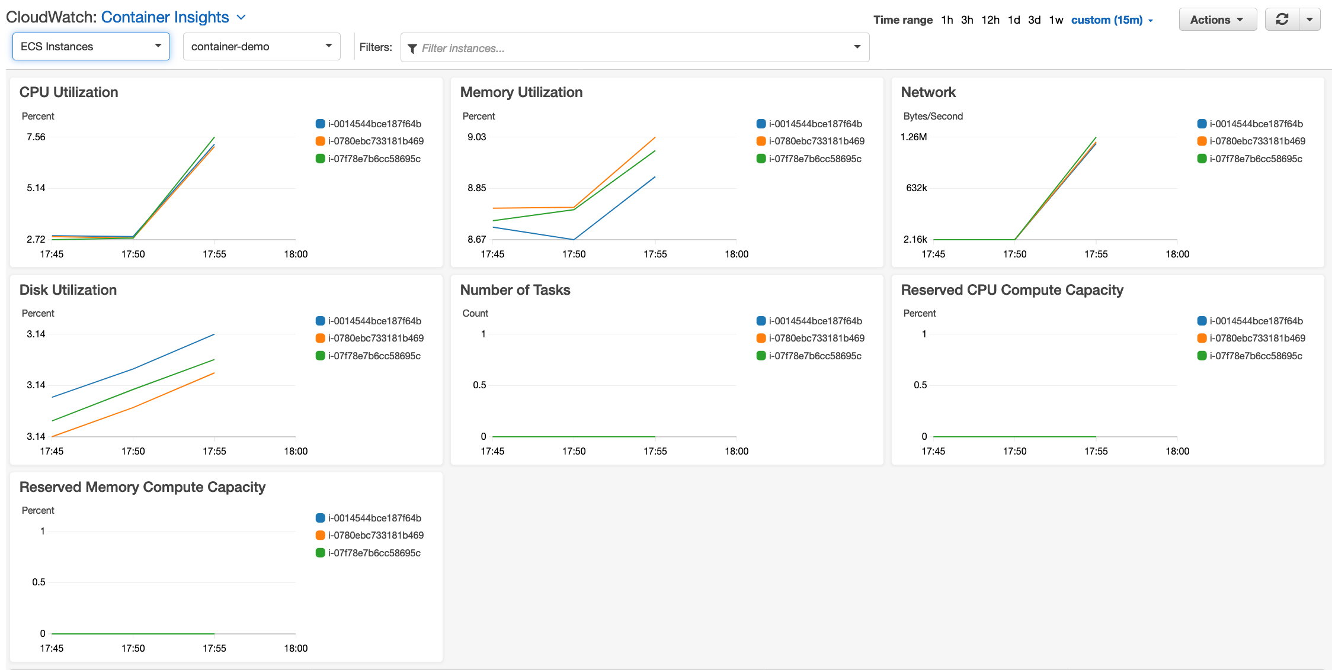The height and width of the screenshot is (670, 1332).
Task: Click orange swatch i-0780ebc733181b469 in Reserved Memory legend
Action: pos(320,535)
